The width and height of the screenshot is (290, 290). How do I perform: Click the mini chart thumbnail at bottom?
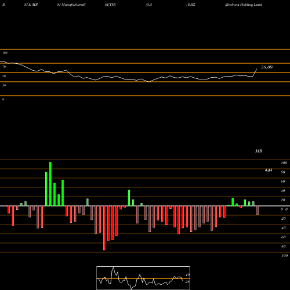click(x=143, y=278)
